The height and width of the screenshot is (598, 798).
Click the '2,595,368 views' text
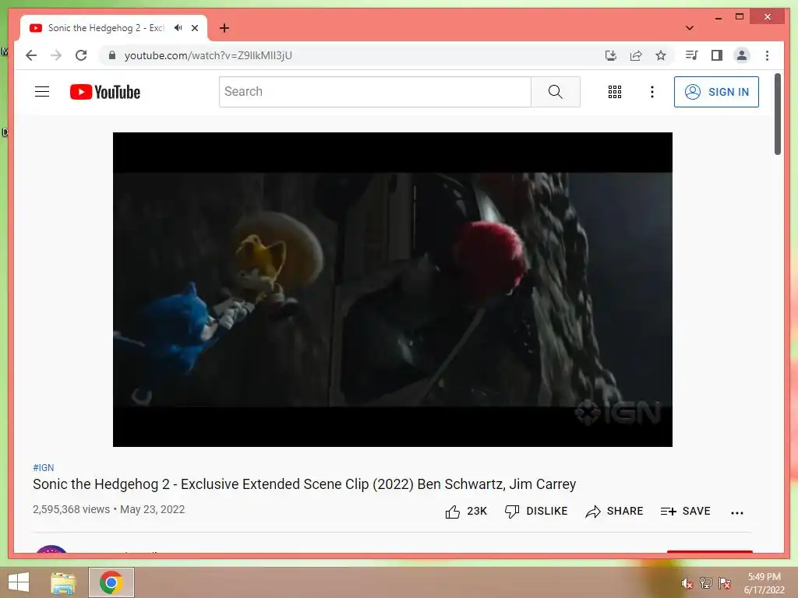(x=71, y=509)
